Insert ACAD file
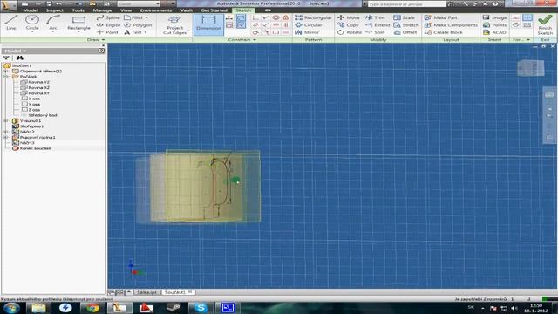The height and width of the screenshot is (314, 558). tap(494, 32)
